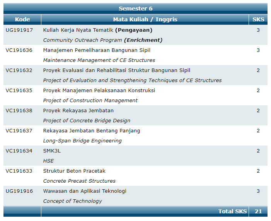Click the Semester 6 table header

135,9
